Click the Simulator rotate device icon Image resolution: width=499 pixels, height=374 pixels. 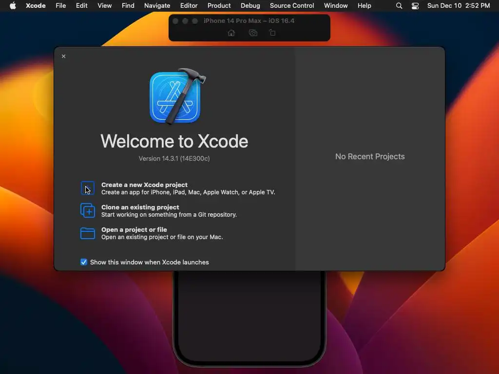272,33
